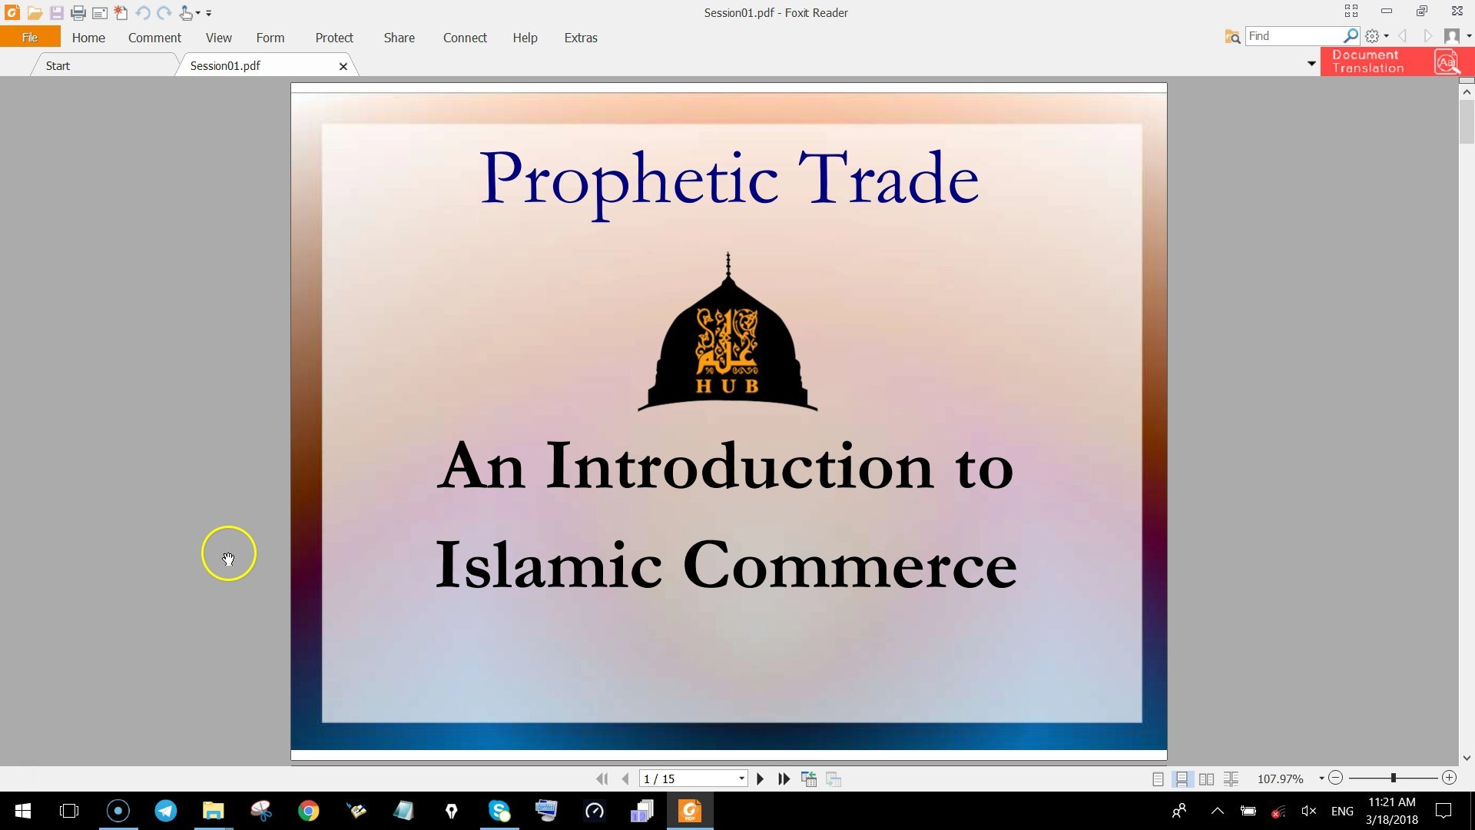Jump to last page button
1475x830 pixels.
784,779
